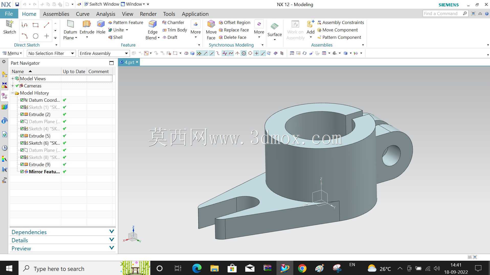Switch to the Curve tab
Image resolution: width=490 pixels, height=275 pixels.
point(83,14)
